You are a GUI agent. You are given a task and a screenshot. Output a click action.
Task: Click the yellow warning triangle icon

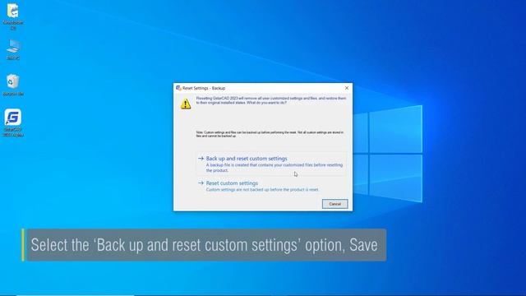pyautogui.click(x=186, y=104)
